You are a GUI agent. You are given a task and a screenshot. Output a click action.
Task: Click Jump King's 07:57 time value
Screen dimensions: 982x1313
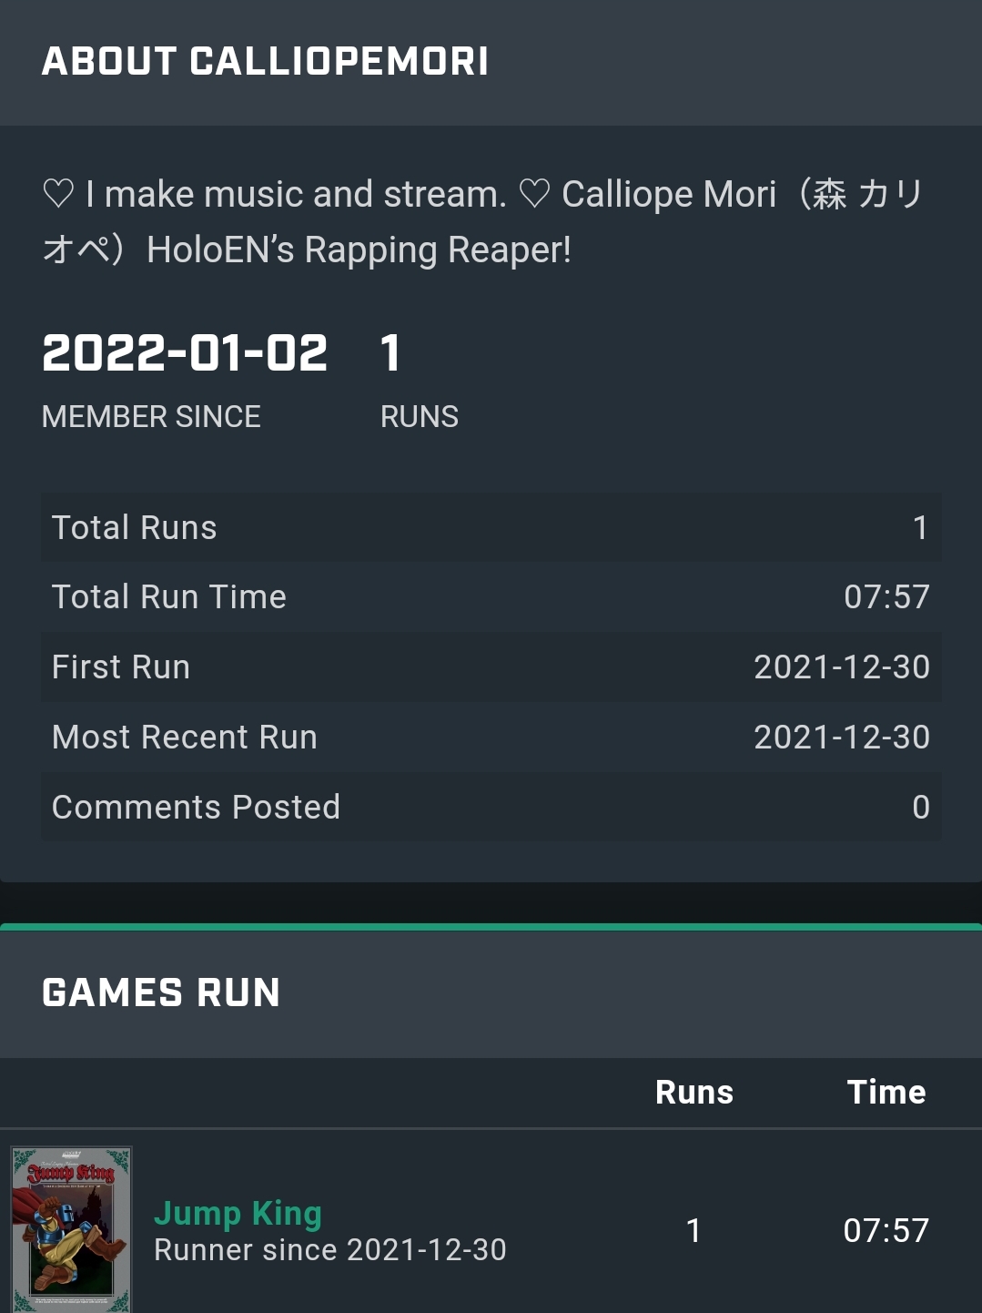886,1231
